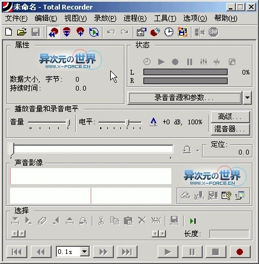259x264 pixels.
Task: Open the 0.1s step size dropdown
Action: pyautogui.click(x=85, y=252)
